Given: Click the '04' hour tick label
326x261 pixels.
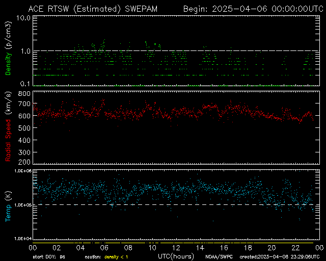Looking at the screenshot, I should pyautogui.click(x=80, y=248).
